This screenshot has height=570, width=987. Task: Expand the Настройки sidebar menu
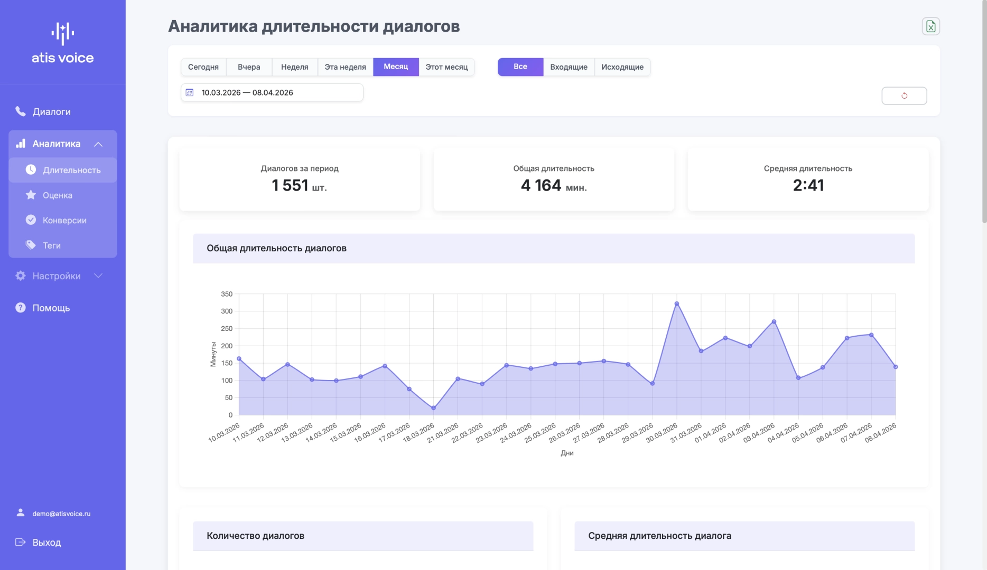point(98,276)
